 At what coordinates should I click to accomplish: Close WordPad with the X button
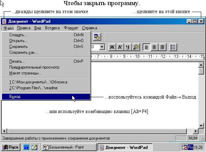click(201, 21)
